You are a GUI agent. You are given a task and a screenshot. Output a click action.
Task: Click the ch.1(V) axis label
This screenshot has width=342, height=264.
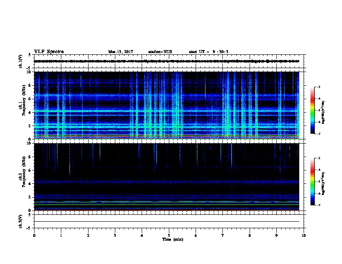tap(21, 61)
